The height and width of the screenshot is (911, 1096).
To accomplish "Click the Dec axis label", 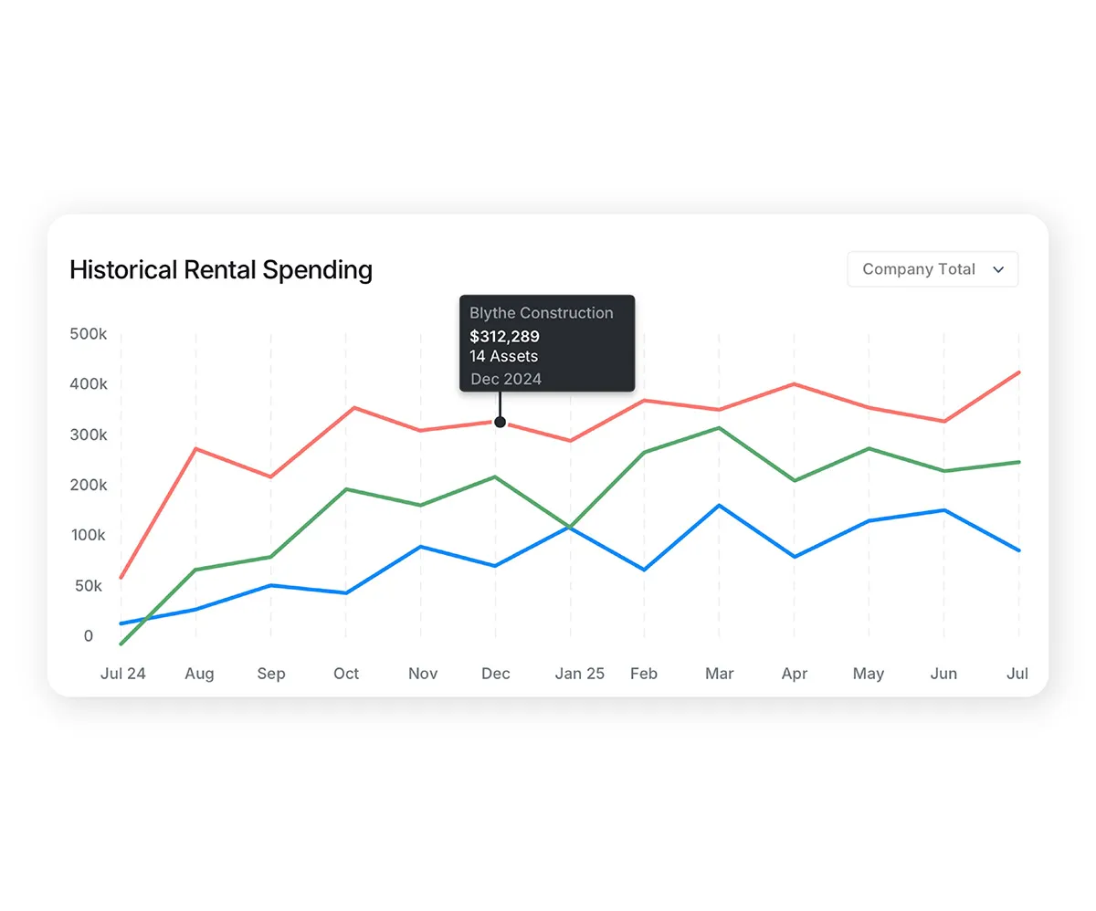I will tap(495, 674).
